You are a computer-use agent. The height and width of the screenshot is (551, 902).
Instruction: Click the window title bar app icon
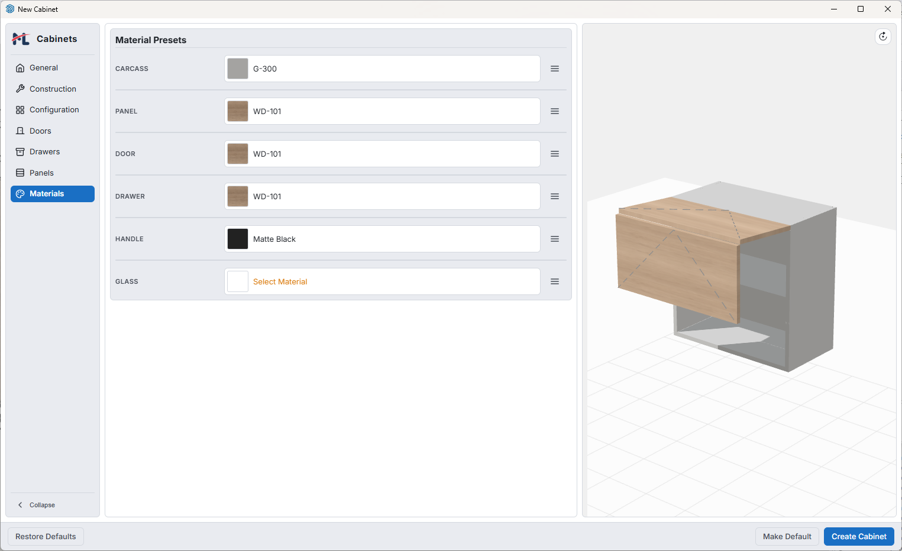tap(9, 9)
